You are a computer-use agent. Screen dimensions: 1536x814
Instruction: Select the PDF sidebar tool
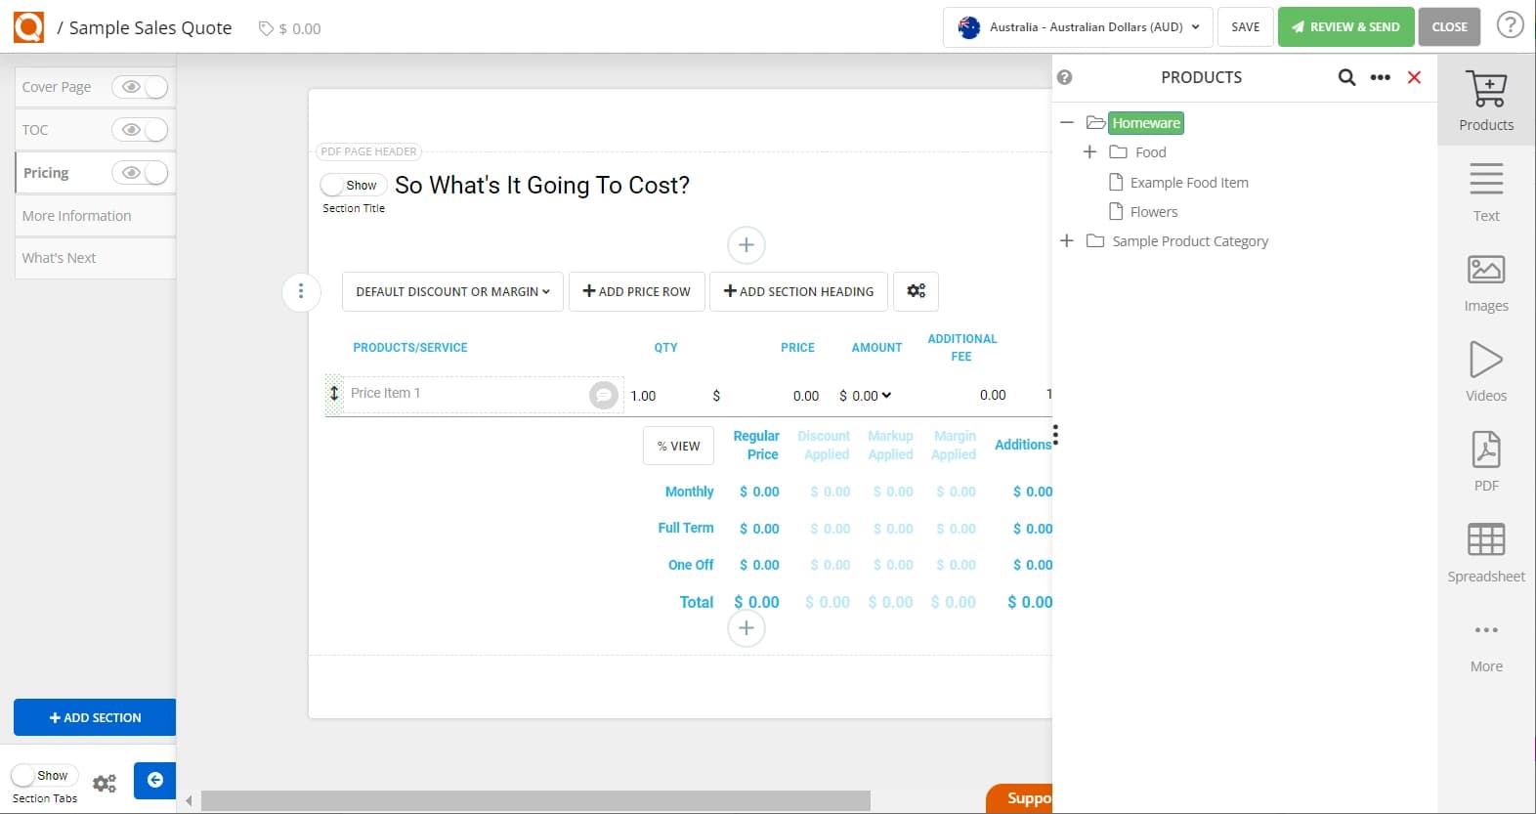(x=1486, y=462)
